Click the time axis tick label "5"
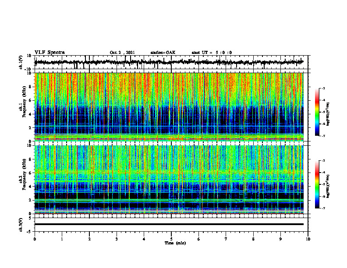 point(171,239)
